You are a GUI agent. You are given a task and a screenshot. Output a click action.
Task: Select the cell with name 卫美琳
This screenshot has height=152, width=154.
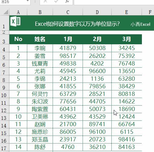tap(40, 117)
